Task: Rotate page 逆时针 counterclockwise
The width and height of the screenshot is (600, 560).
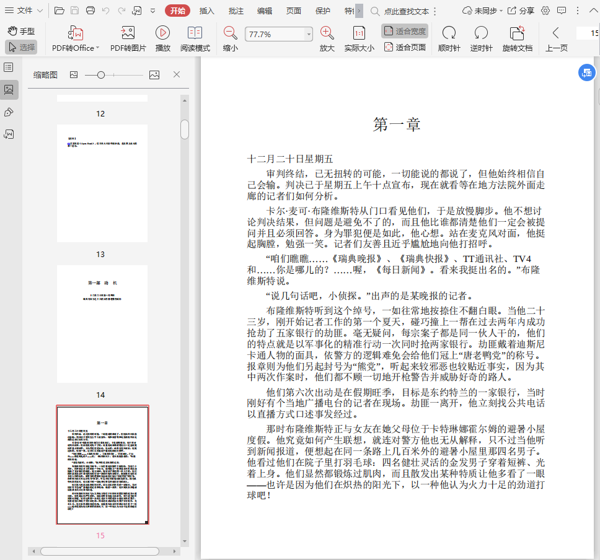Action: pyautogui.click(x=481, y=38)
